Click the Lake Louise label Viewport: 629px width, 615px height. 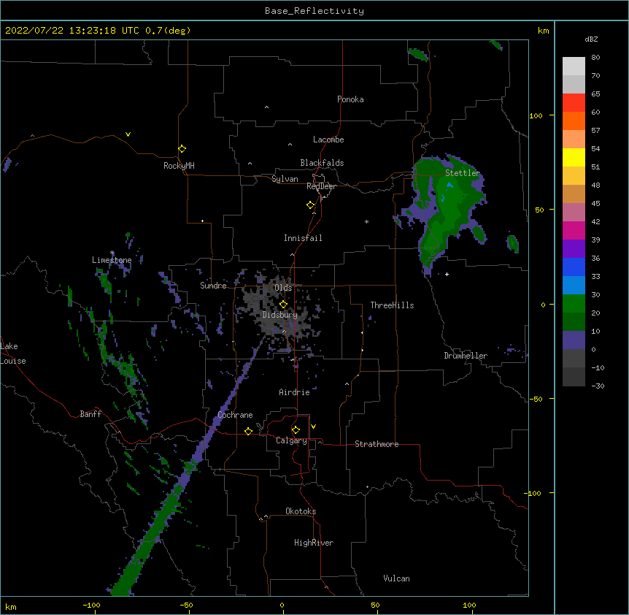click(x=13, y=354)
